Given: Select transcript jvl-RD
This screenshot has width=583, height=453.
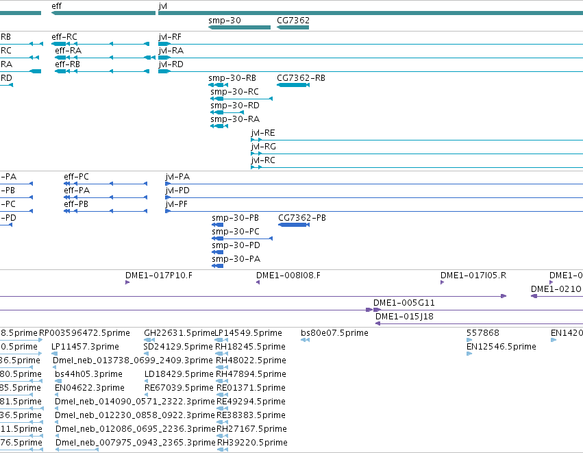Looking at the screenshot, I should pyautogui.click(x=371, y=71).
